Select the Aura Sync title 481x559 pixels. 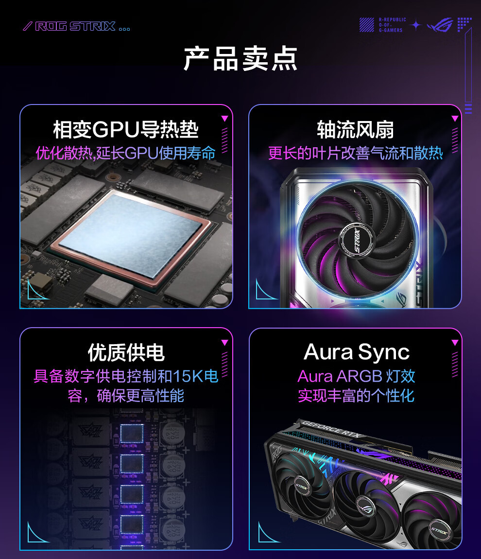[357, 352]
